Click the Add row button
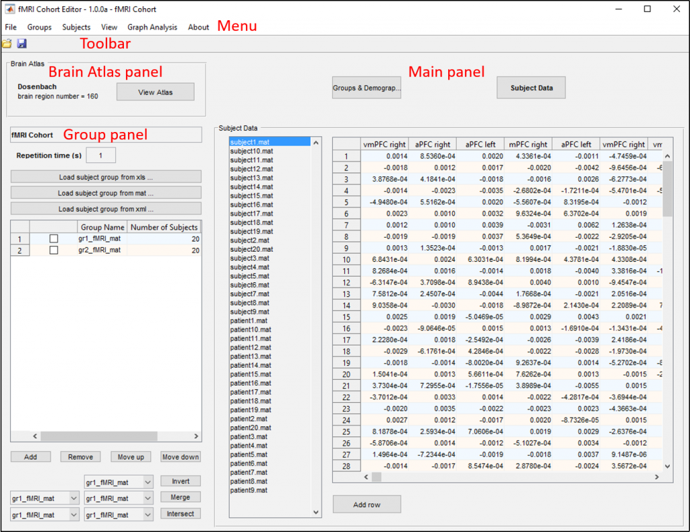 click(x=367, y=504)
